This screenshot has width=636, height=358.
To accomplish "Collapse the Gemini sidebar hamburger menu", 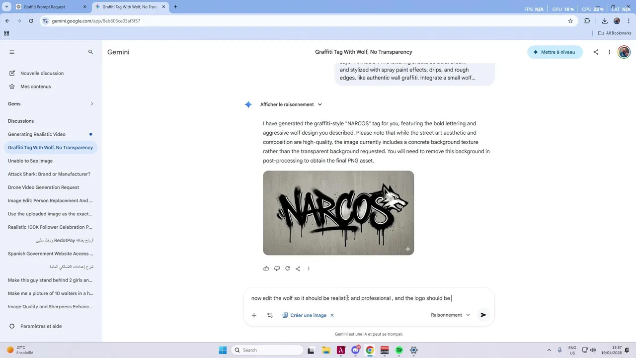I will [12, 52].
